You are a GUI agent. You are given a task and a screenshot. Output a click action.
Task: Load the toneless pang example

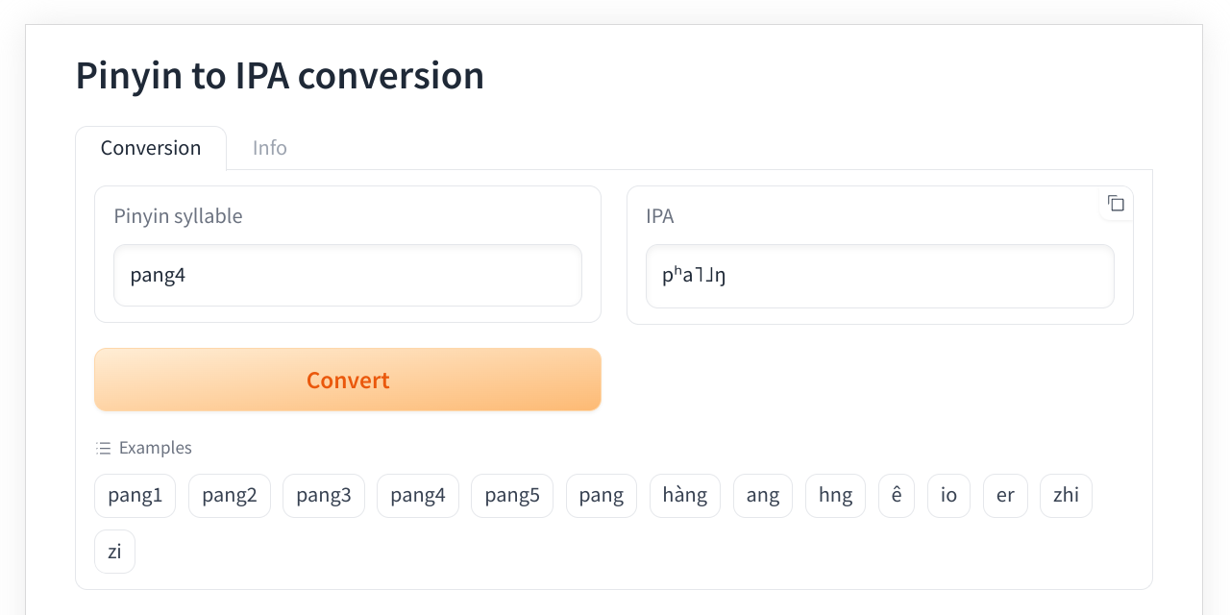(x=601, y=496)
